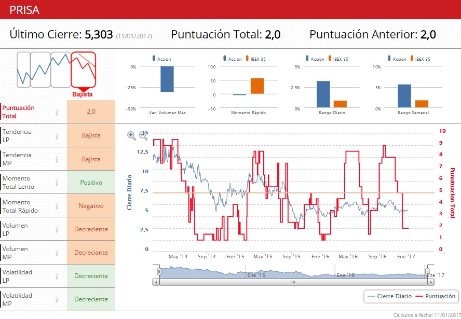The image size is (461, 319).
Task: Click the blue Var. Volumen Mes bar
Action: pyautogui.click(x=167, y=79)
